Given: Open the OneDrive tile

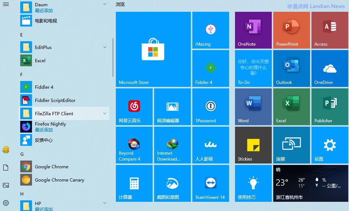Looking at the screenshot, I should [330, 68].
